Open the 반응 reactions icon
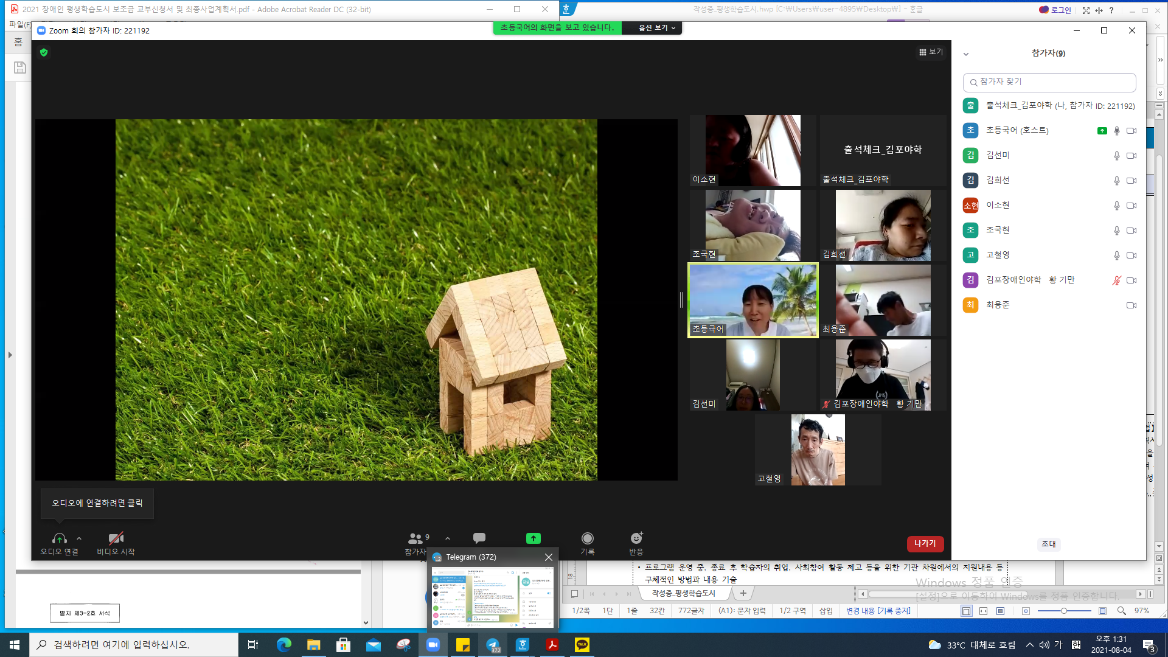The image size is (1168, 657). point(636,538)
